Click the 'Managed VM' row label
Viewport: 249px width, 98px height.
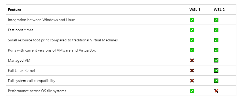click(19, 60)
